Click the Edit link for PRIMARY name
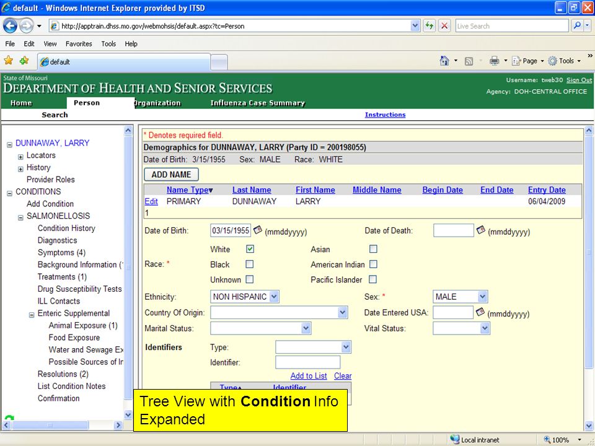 pos(151,201)
